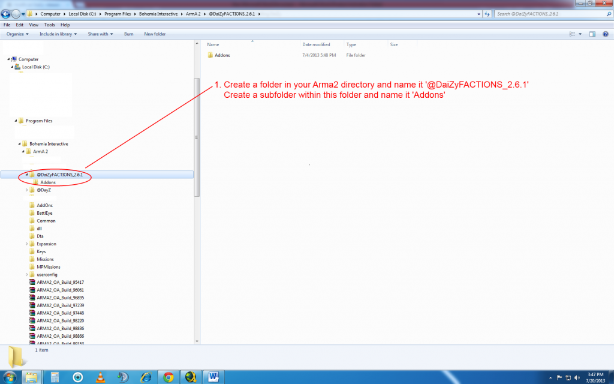Screen dimensions: 614x384
Task: Click the navigation pane scroll-down arrow
Action: [x=197, y=341]
